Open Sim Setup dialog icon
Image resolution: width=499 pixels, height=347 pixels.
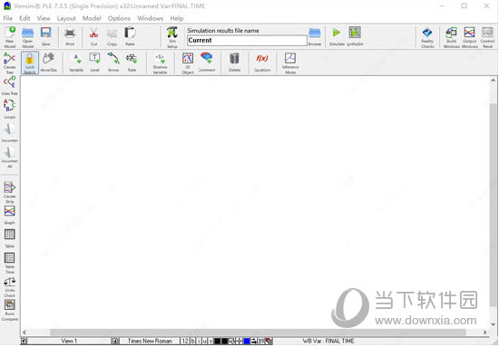(x=172, y=37)
